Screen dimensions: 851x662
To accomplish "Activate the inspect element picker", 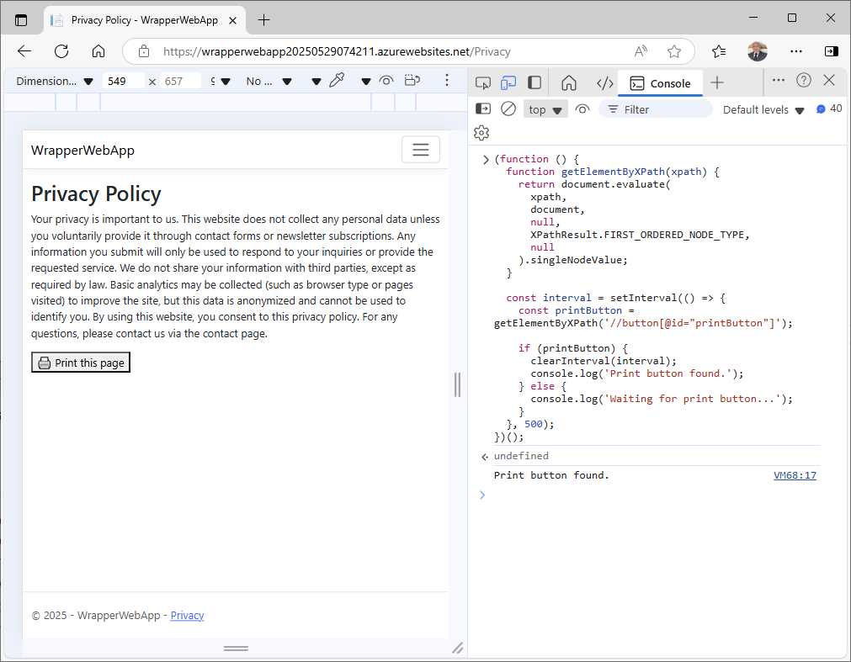I will point(482,82).
